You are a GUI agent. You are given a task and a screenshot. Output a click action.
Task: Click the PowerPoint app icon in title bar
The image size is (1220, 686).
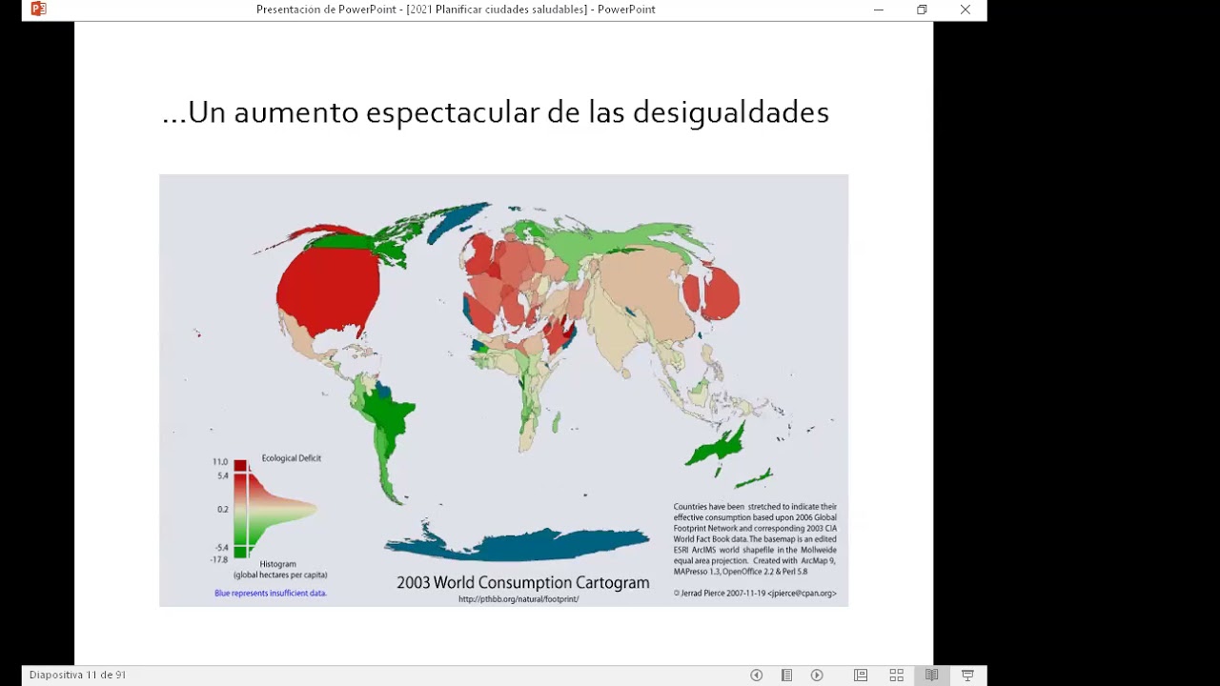[x=38, y=10]
